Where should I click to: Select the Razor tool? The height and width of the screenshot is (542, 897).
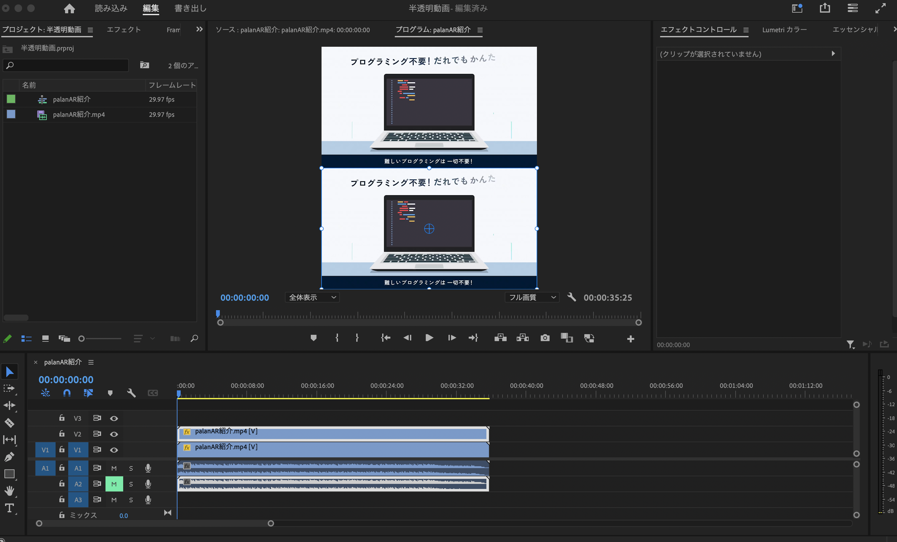click(x=9, y=423)
